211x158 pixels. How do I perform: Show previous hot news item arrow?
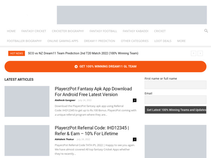(193, 53)
